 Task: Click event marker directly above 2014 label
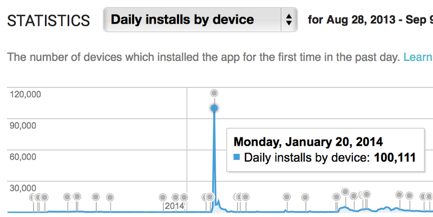pyautogui.click(x=175, y=197)
